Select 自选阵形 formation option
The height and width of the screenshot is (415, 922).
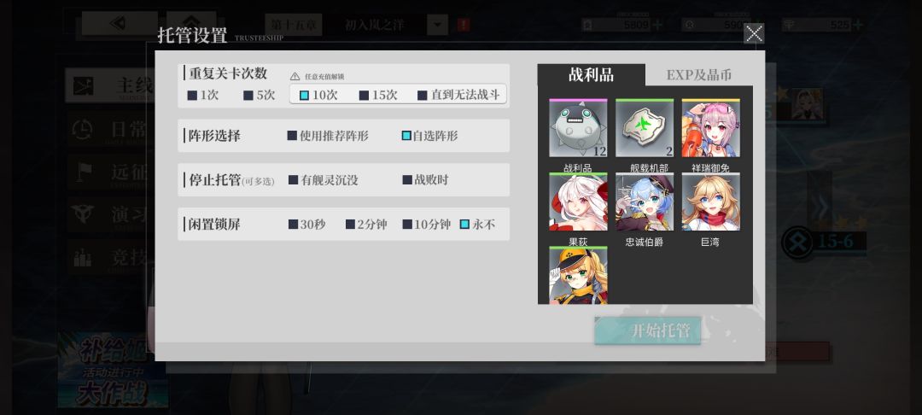[429, 136]
